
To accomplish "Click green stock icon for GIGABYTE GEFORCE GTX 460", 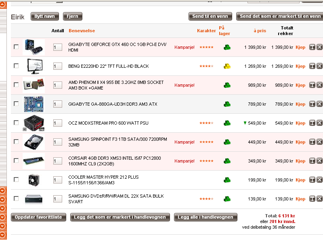I will (227, 47).
